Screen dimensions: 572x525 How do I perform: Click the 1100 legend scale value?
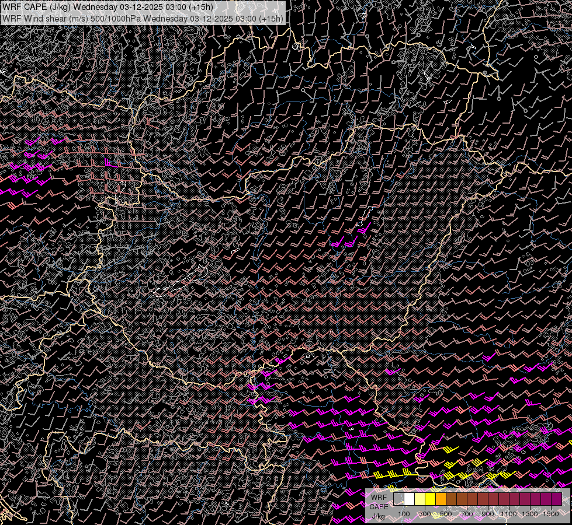[x=509, y=514]
